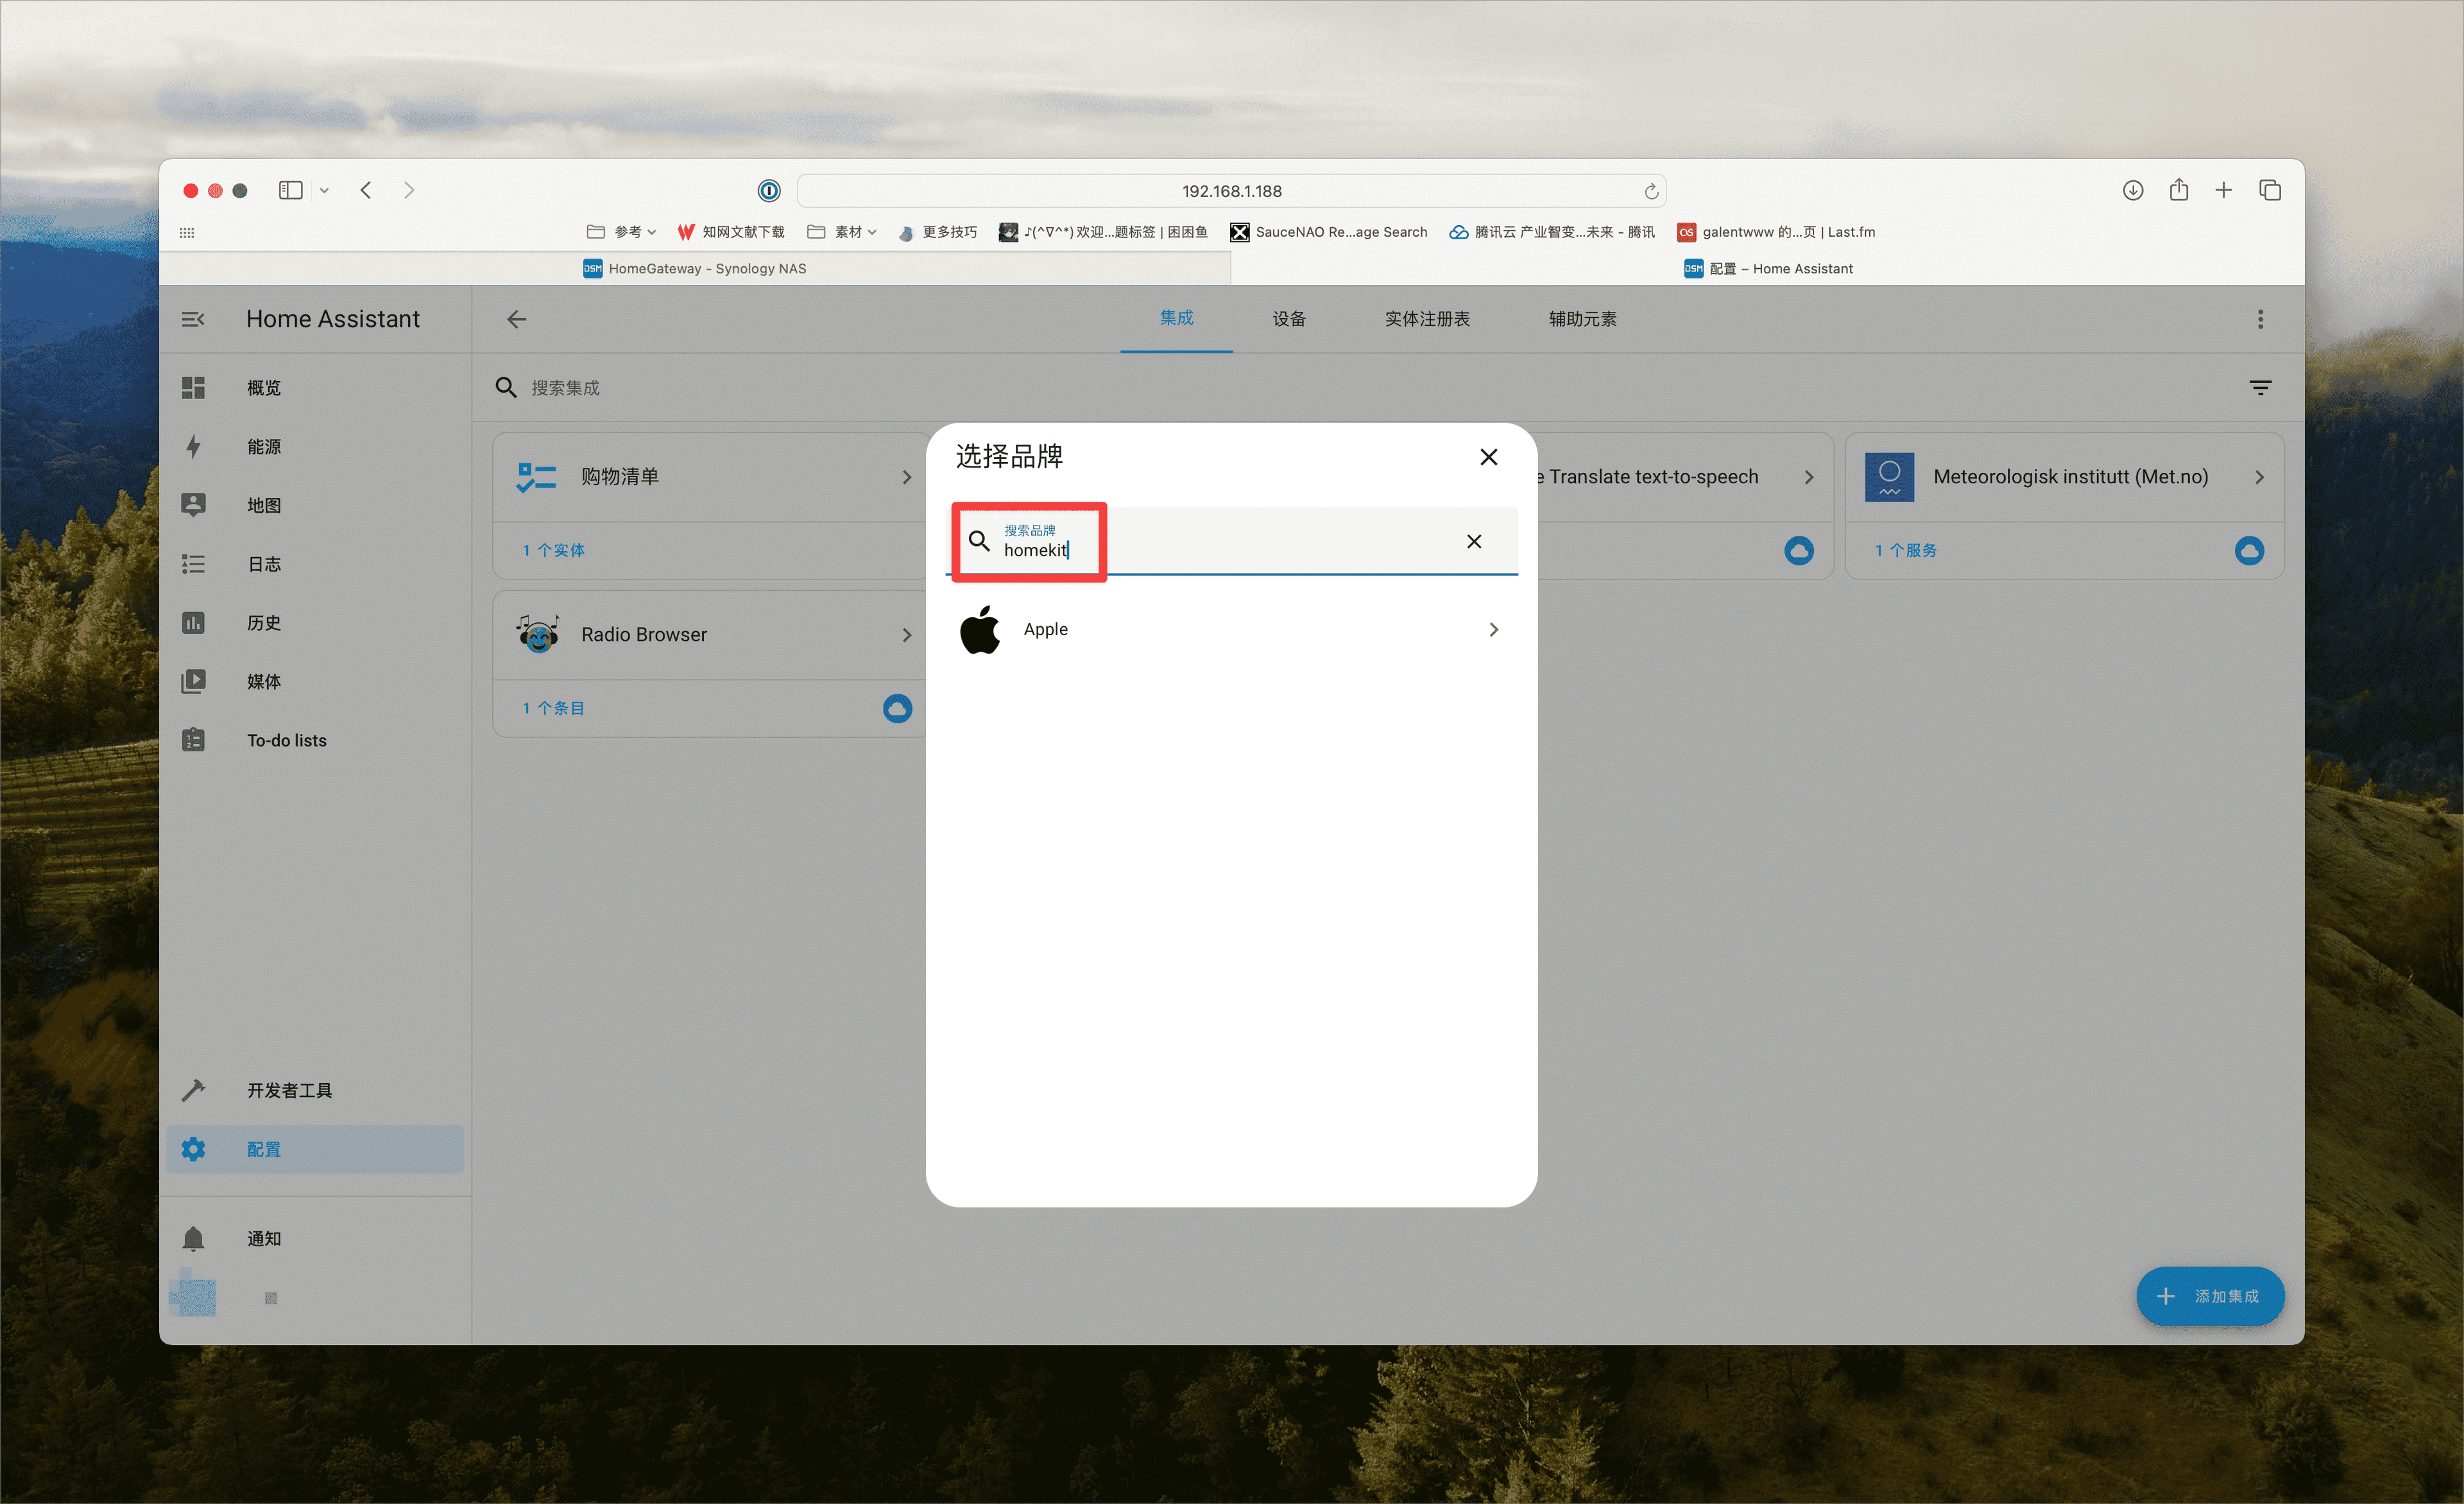2464x1504 pixels.
Task: Click the sidebar collapse menu icon
Action: (x=193, y=319)
